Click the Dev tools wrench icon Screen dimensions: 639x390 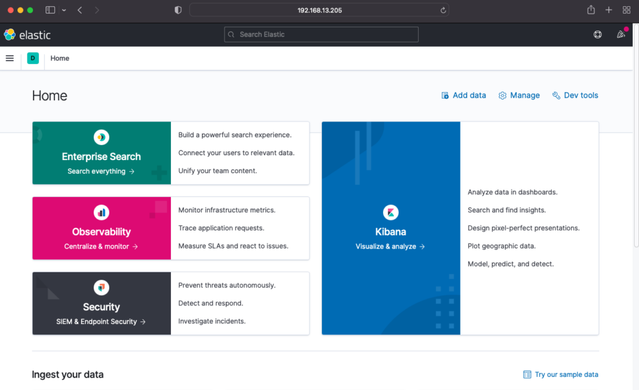pos(556,95)
